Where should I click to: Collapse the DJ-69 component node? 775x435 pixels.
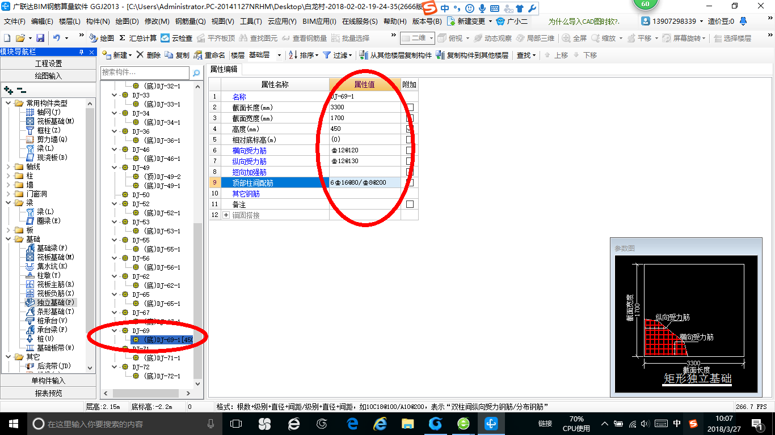114,330
